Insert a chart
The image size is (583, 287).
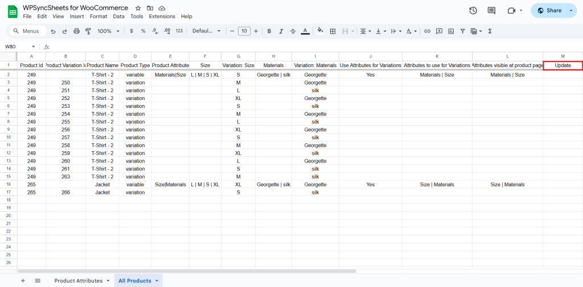pyautogui.click(x=451, y=31)
